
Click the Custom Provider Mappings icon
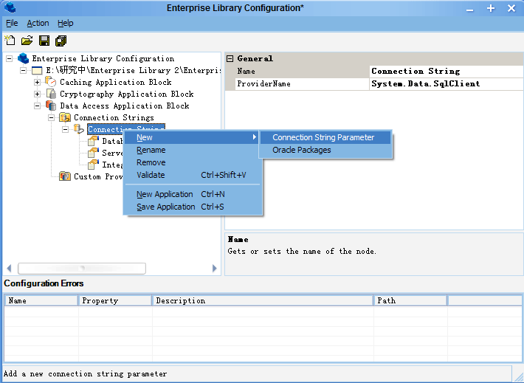(65, 176)
